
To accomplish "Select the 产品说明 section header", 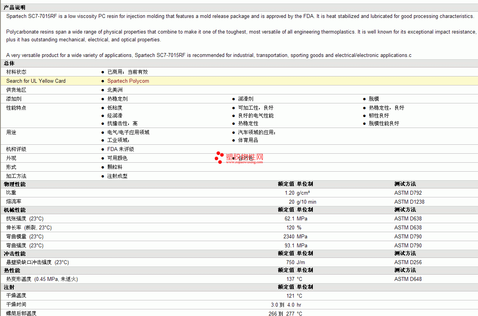I will click(x=14, y=7).
